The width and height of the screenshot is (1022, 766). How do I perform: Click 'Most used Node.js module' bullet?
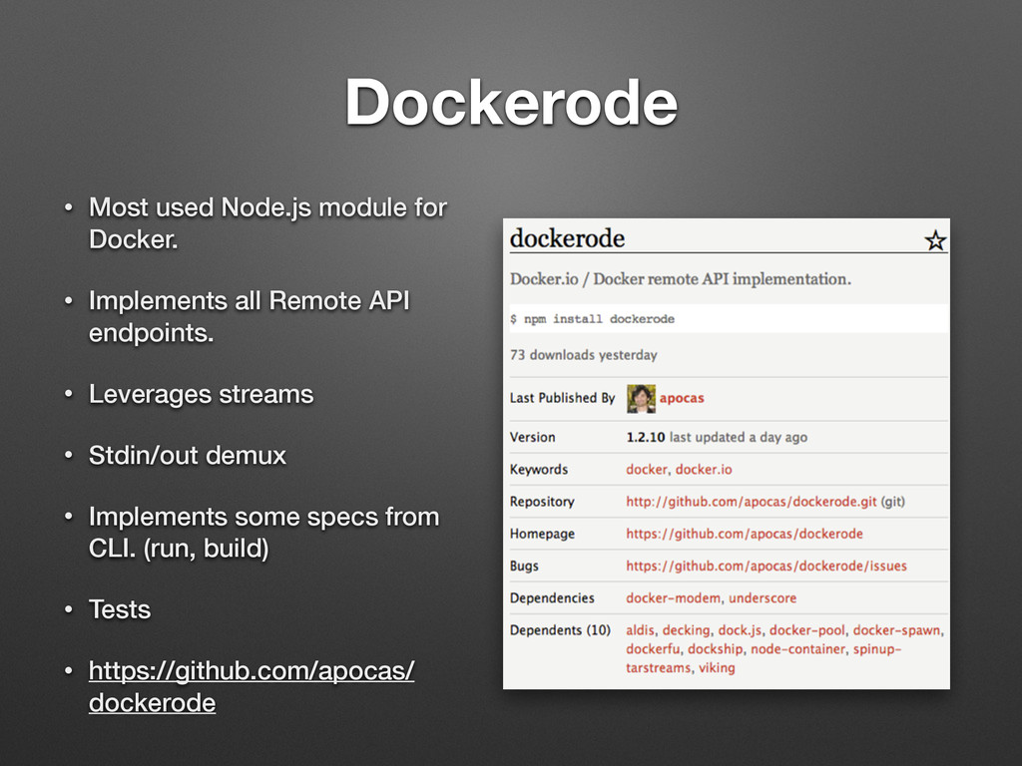tap(267, 222)
